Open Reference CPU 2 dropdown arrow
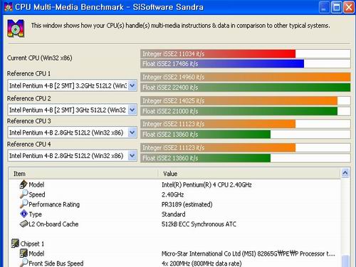The width and height of the screenshot is (356, 267). click(132, 110)
